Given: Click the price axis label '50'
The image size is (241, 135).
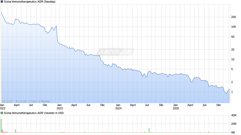Looking at the screenshot, I should [233, 37].
